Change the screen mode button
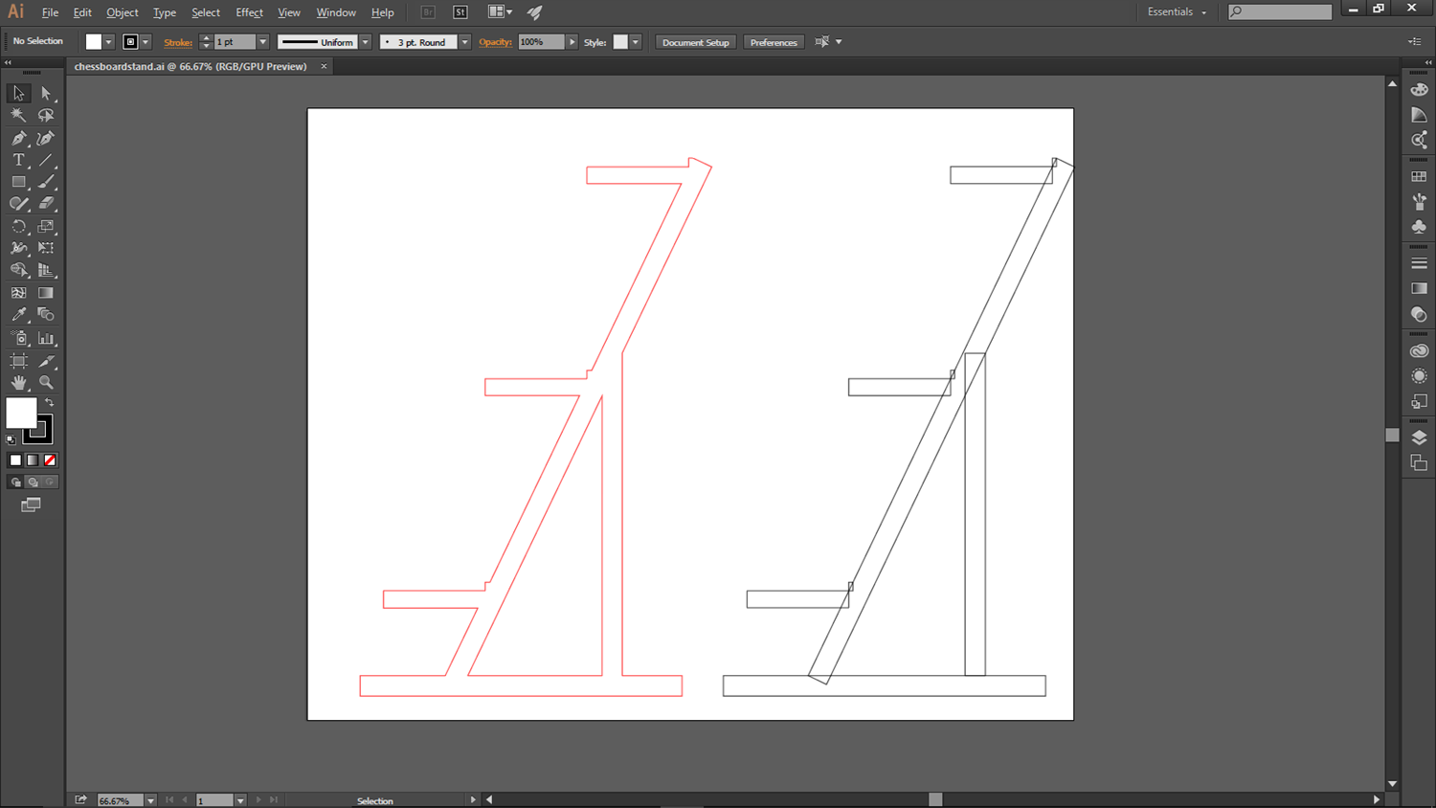Screen dimensions: 1436x808 (31, 505)
